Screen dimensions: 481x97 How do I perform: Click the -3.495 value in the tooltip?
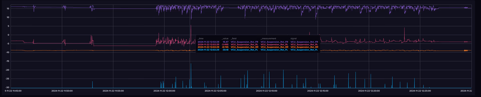click(x=225, y=44)
